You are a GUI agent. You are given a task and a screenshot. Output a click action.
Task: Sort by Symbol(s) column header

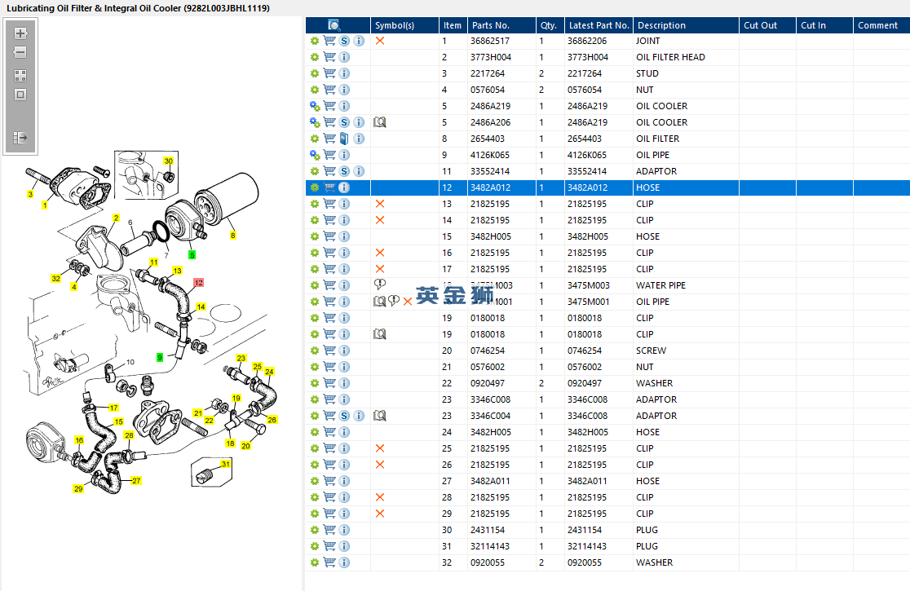[404, 25]
